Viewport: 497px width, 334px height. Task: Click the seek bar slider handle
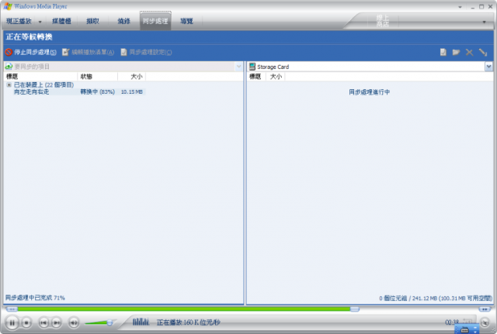[355, 309]
